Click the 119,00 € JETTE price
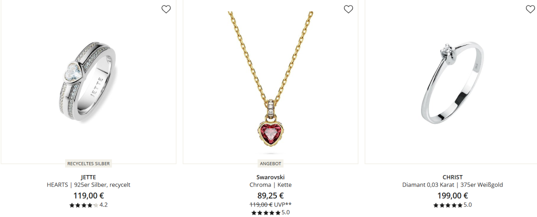This screenshot has height=217, width=537. click(x=88, y=196)
